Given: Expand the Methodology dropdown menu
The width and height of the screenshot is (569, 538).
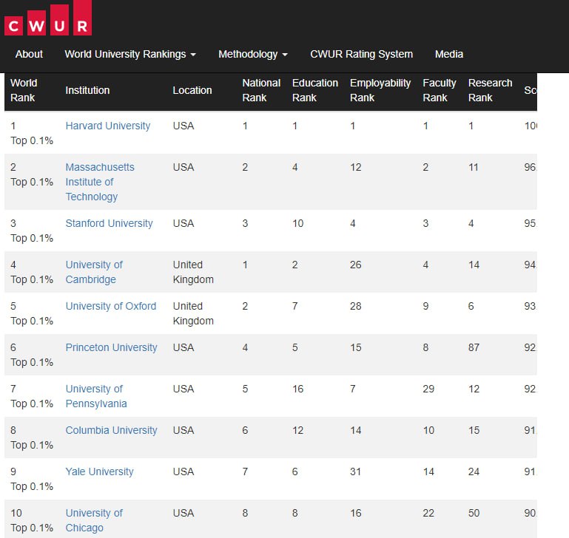Looking at the screenshot, I should (252, 54).
